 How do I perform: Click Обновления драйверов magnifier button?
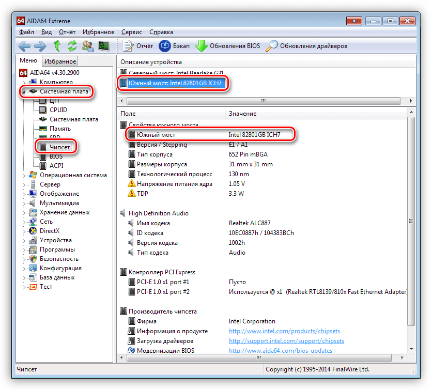(306, 46)
